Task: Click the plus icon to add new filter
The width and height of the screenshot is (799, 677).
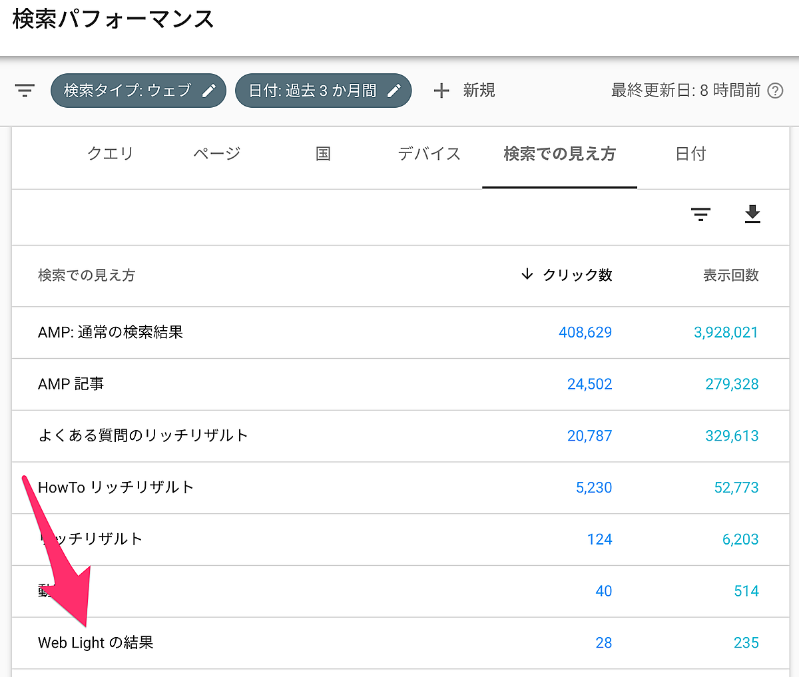Action: tap(441, 91)
